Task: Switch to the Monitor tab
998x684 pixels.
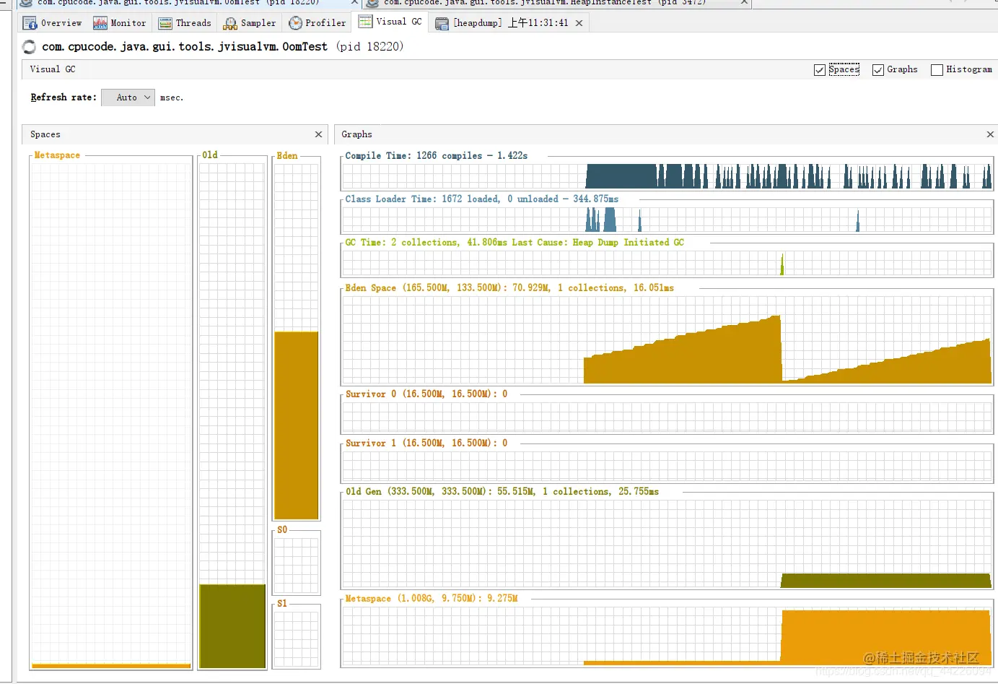Action: pyautogui.click(x=120, y=23)
